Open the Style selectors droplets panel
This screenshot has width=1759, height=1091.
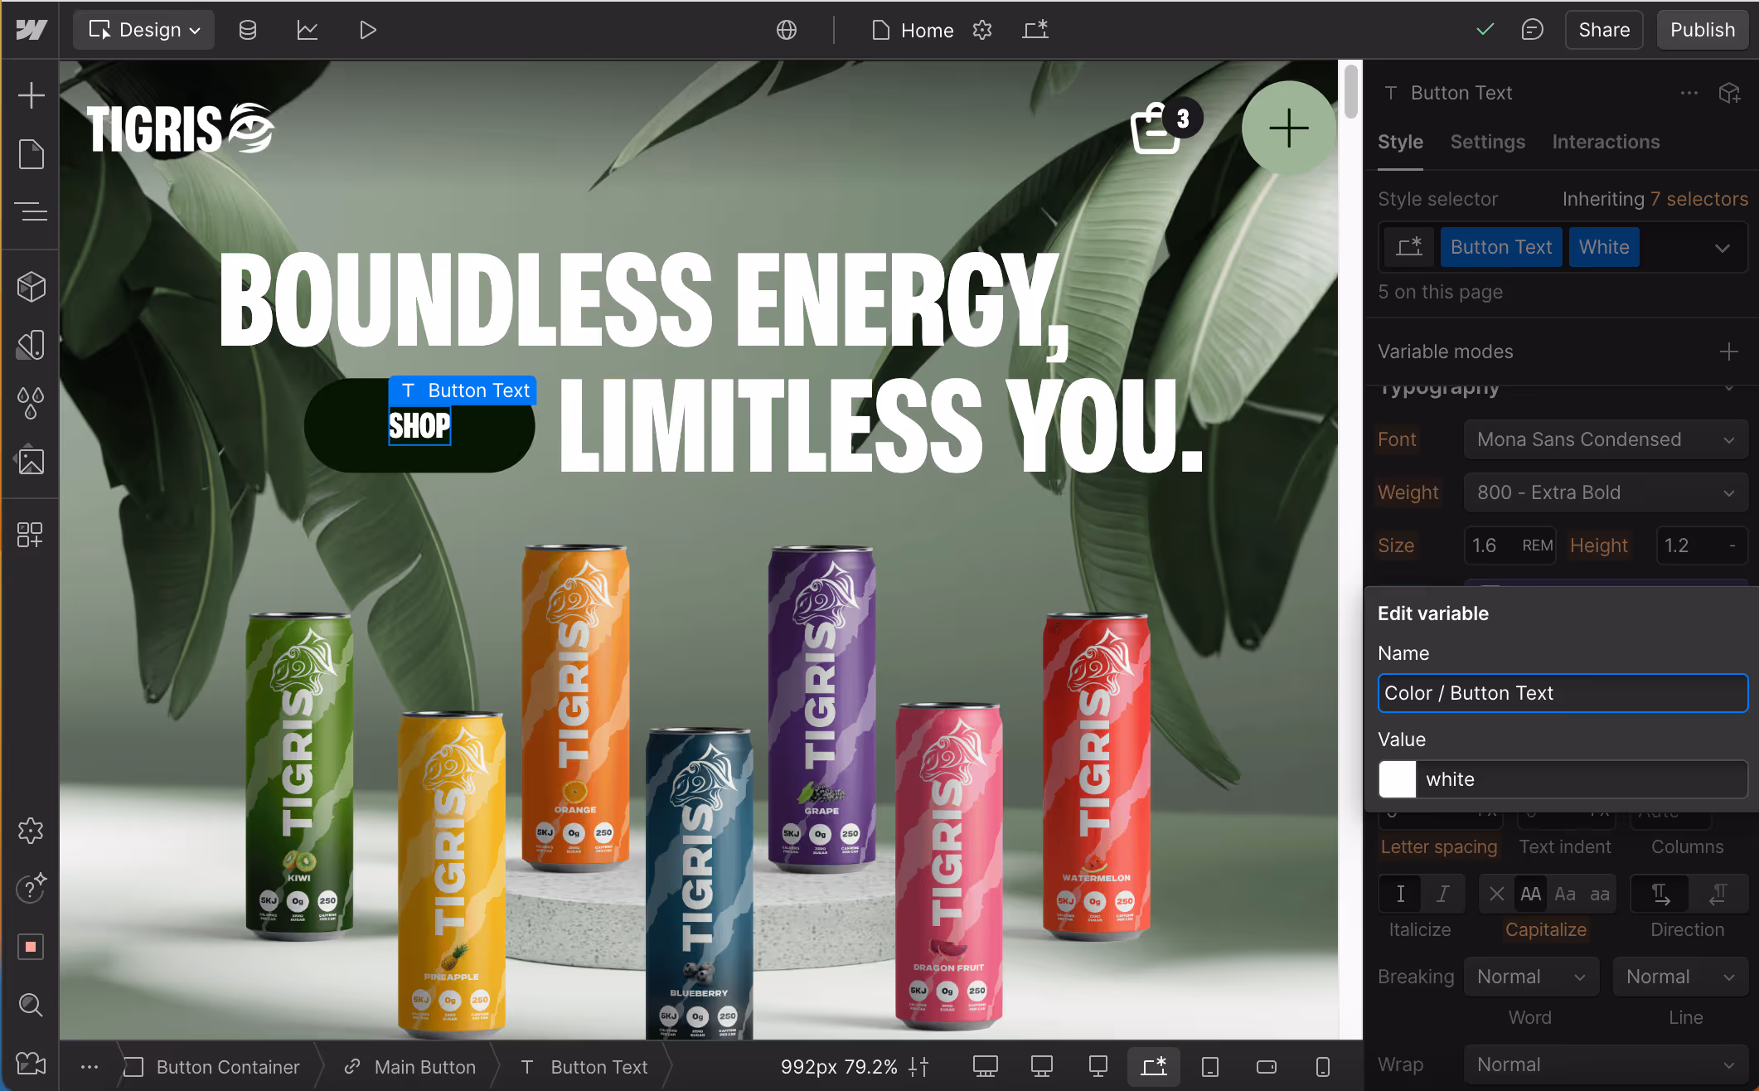click(x=31, y=403)
